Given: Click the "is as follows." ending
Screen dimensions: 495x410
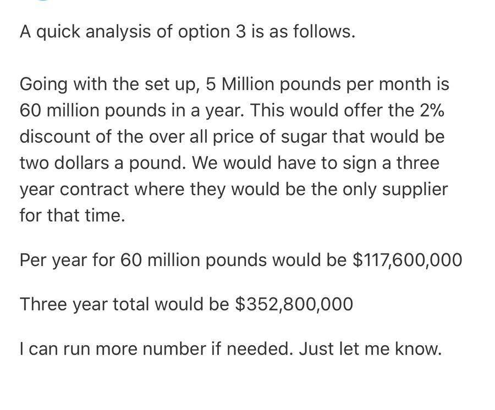Looking at the screenshot, I should tap(304, 32).
